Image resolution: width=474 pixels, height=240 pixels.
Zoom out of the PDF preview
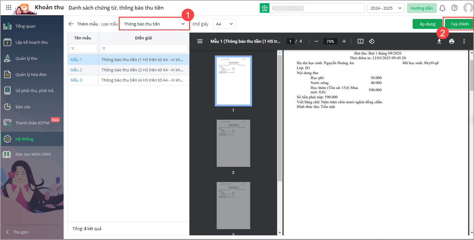tap(316, 41)
